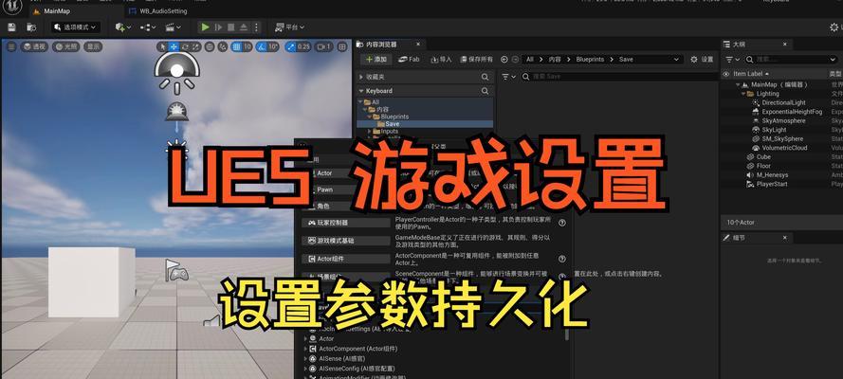Change the grid snap value 10
The image size is (843, 379).
click(247, 46)
